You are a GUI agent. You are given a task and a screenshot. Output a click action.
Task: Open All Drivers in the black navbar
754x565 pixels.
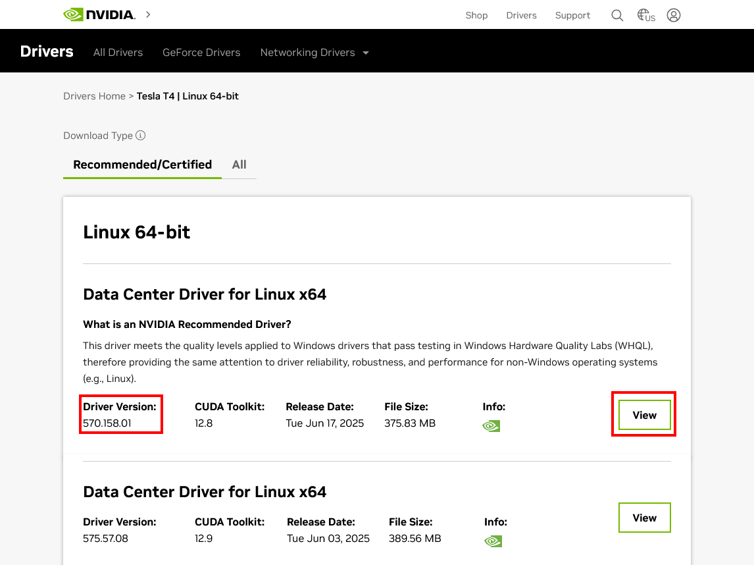click(x=118, y=53)
